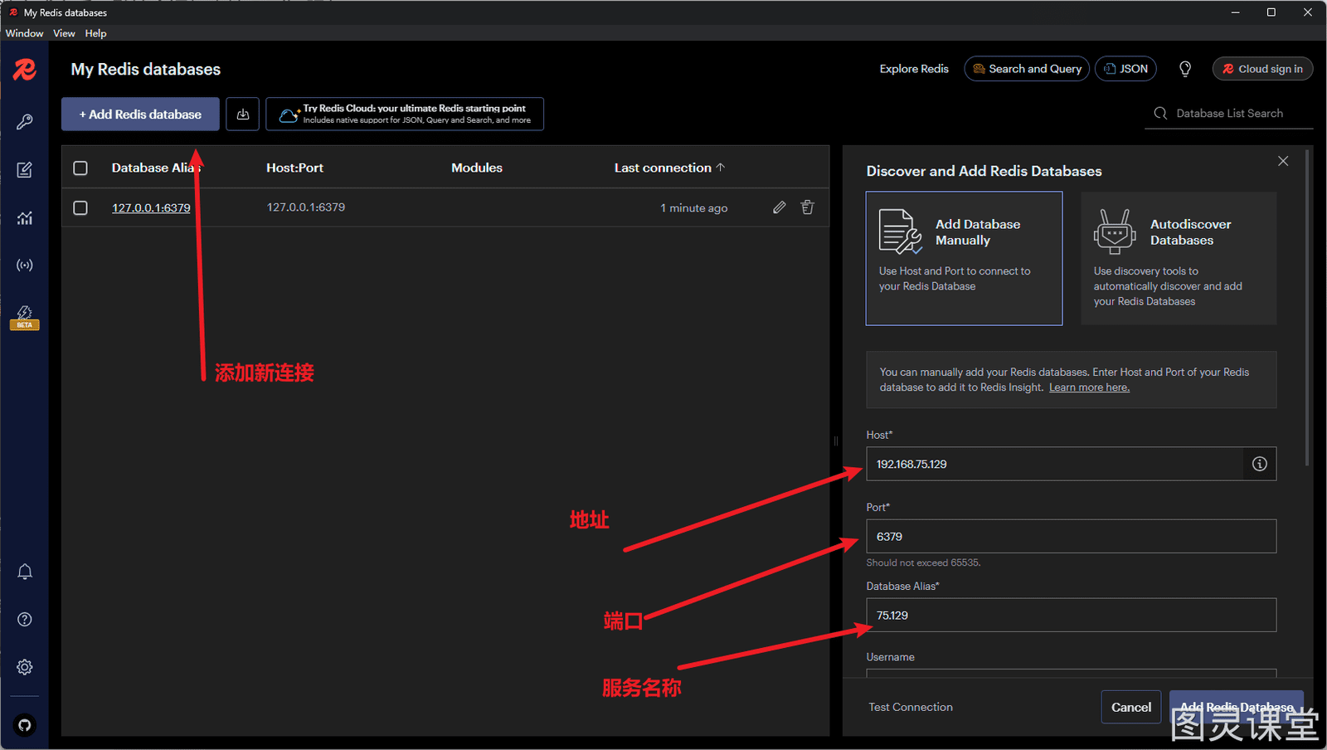Open the Help question mark icon
Viewport: 1327px width, 750px height.
click(x=25, y=620)
